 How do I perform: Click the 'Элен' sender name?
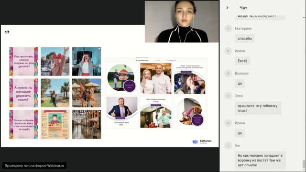(x=239, y=96)
